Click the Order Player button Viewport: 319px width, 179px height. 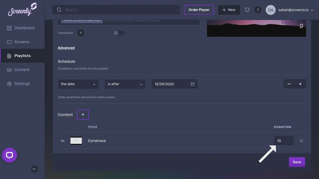tap(199, 10)
